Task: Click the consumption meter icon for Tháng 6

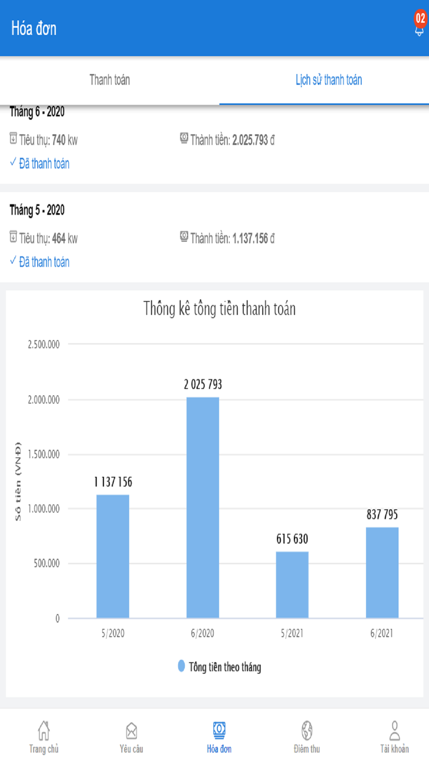Action: (13, 138)
